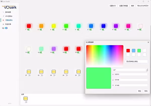Select the yellow LED tile number 25
The height and width of the screenshot is (106, 151).
click(79, 72)
